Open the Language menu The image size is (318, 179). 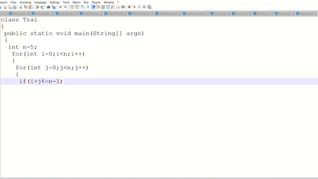40,2
